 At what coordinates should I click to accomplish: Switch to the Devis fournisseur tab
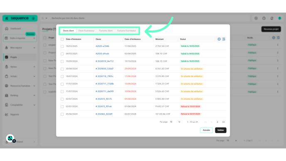click(x=86, y=31)
